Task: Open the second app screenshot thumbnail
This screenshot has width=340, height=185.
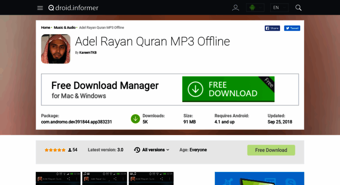Action: coord(105,178)
